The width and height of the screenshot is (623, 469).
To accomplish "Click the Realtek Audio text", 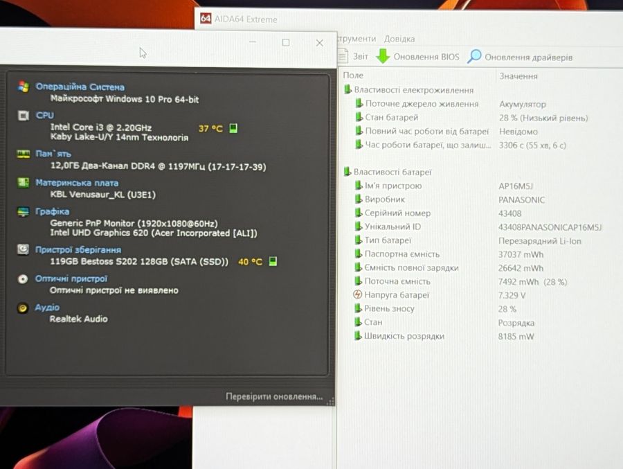I will click(78, 319).
